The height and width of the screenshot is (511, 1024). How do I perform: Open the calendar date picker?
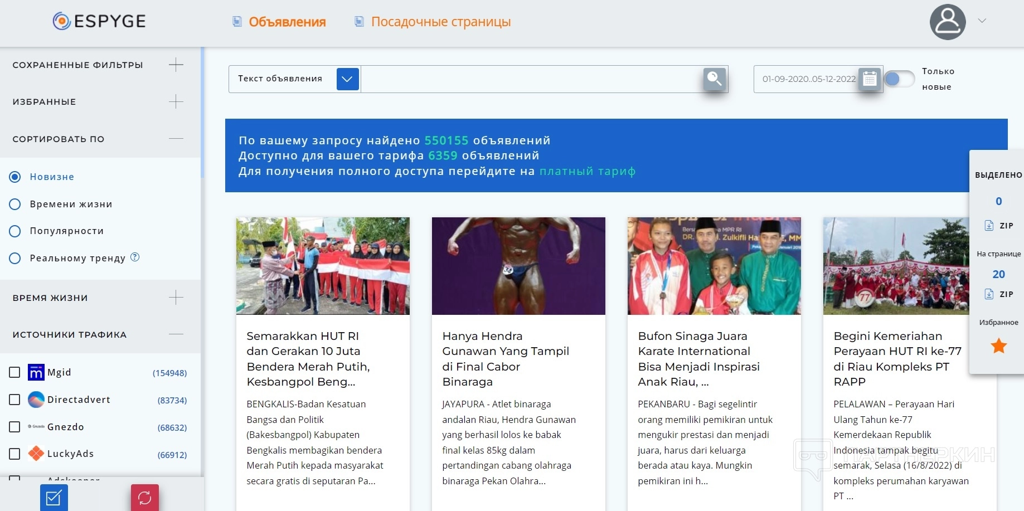tap(870, 79)
